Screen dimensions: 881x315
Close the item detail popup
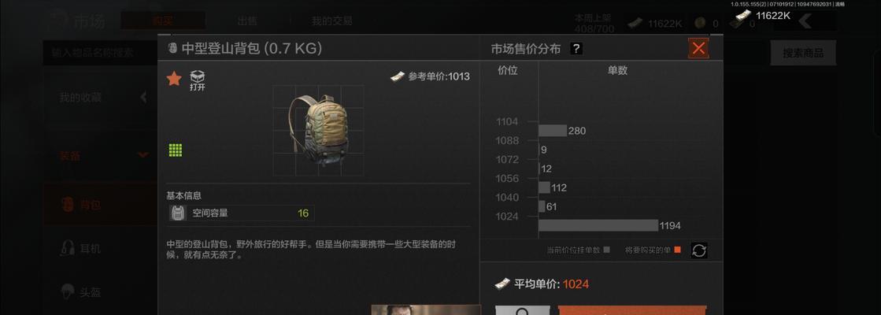coord(698,48)
